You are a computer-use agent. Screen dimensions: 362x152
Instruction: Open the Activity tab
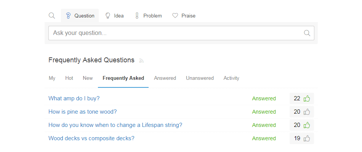coord(231,78)
